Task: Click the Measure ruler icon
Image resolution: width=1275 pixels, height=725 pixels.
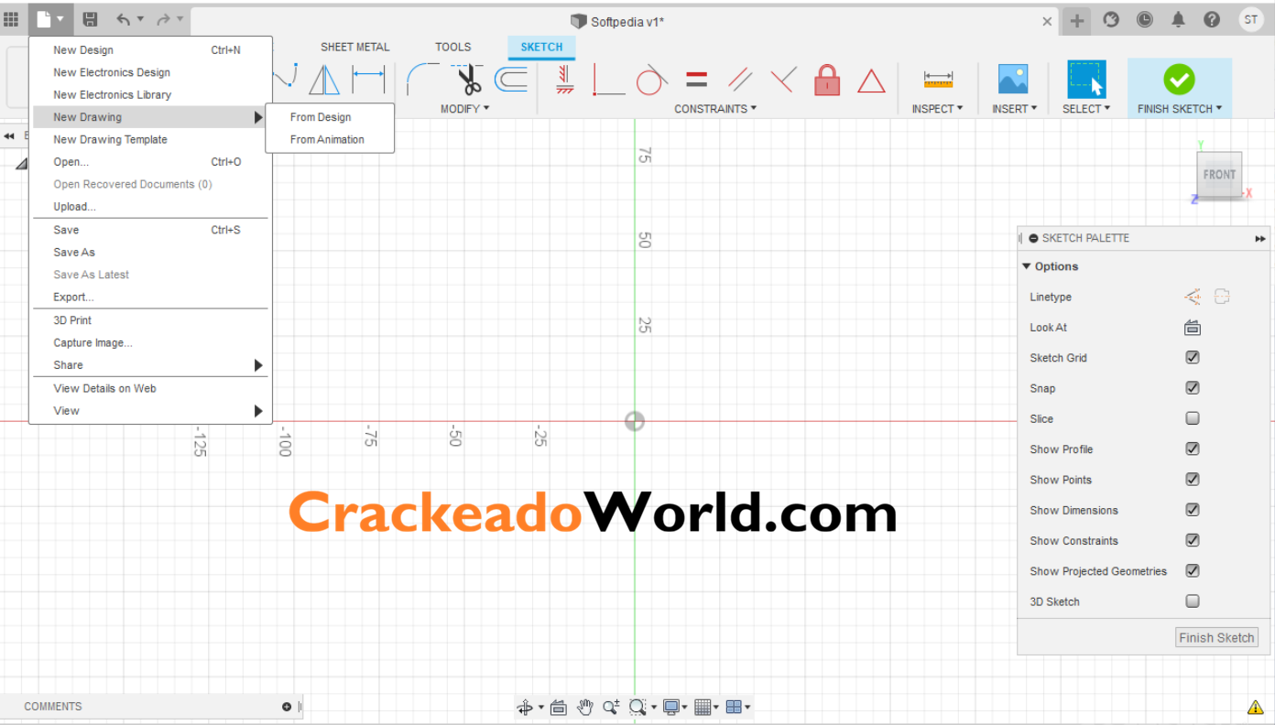Action: pos(938,81)
